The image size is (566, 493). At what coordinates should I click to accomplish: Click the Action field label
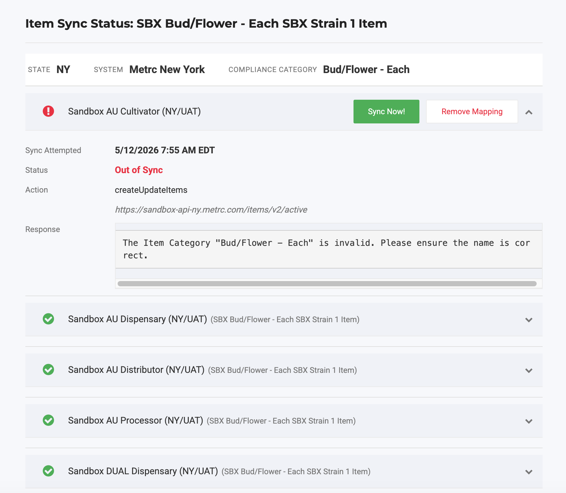click(37, 190)
